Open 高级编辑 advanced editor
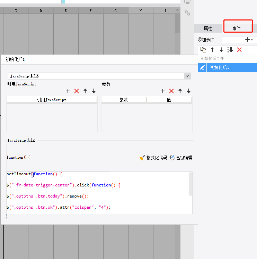257x259 pixels. [181, 158]
